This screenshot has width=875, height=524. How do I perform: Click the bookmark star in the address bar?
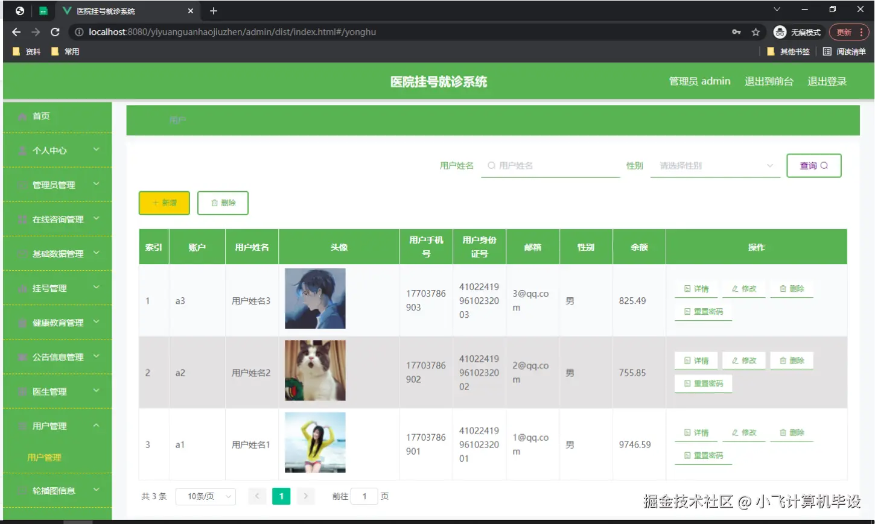[756, 32]
